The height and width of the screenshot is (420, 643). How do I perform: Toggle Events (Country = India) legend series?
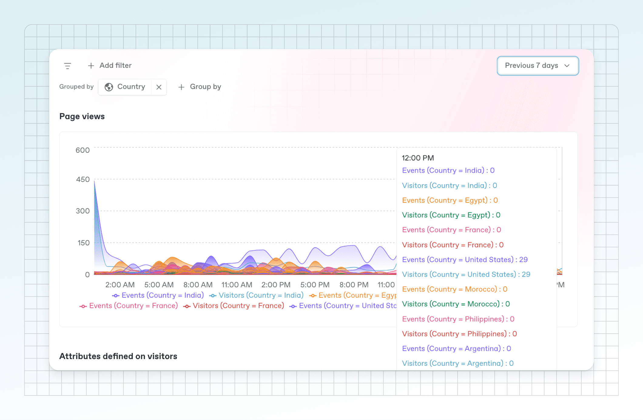[x=158, y=295]
